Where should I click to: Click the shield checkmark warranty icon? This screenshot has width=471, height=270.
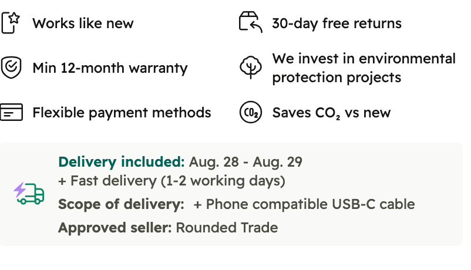[x=11, y=67]
